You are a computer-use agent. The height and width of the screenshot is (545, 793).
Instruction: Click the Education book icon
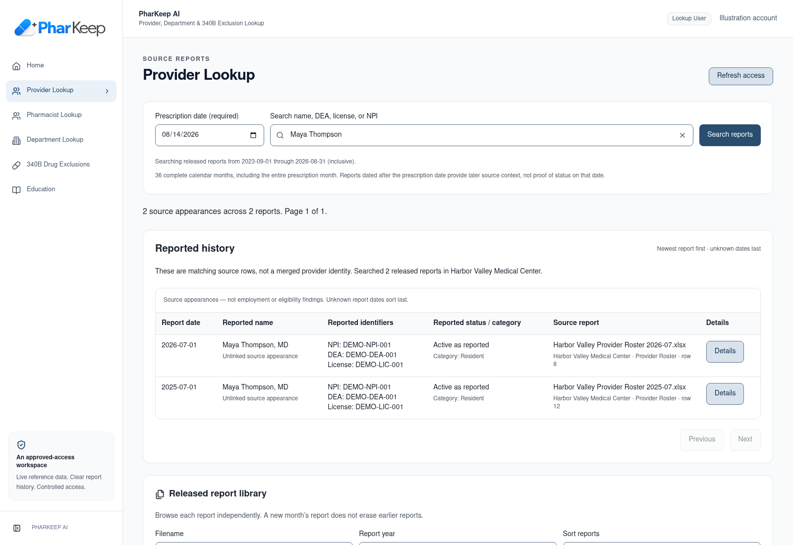(16, 190)
